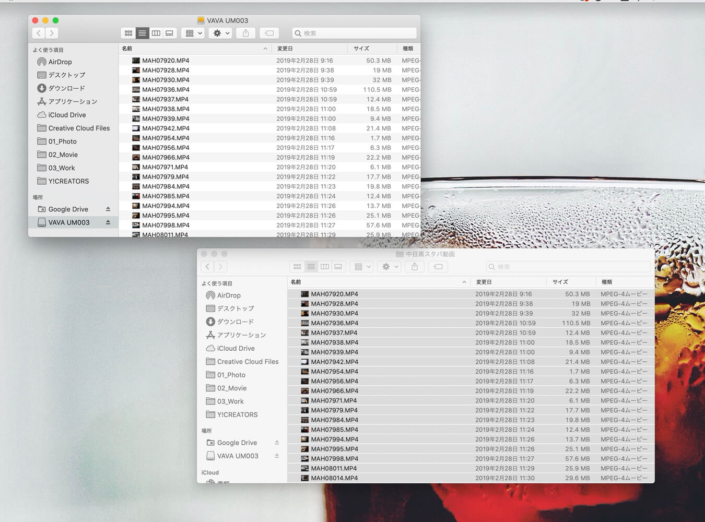Viewport: 705px width, 522px height.
Task: Switch 中目黒スタバ動画 window to icon view
Action: click(x=297, y=267)
